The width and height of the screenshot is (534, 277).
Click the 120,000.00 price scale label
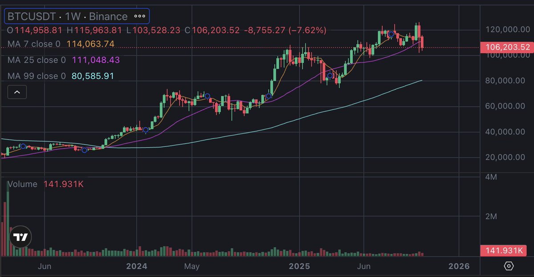tap(507, 28)
